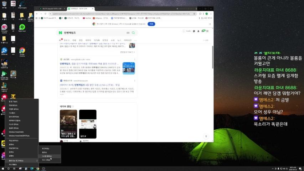Go back in Chrome

click(x=37, y=14)
